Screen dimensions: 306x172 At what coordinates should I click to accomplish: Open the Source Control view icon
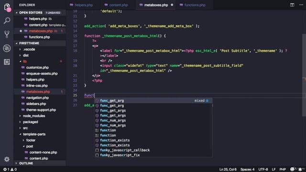7,34
